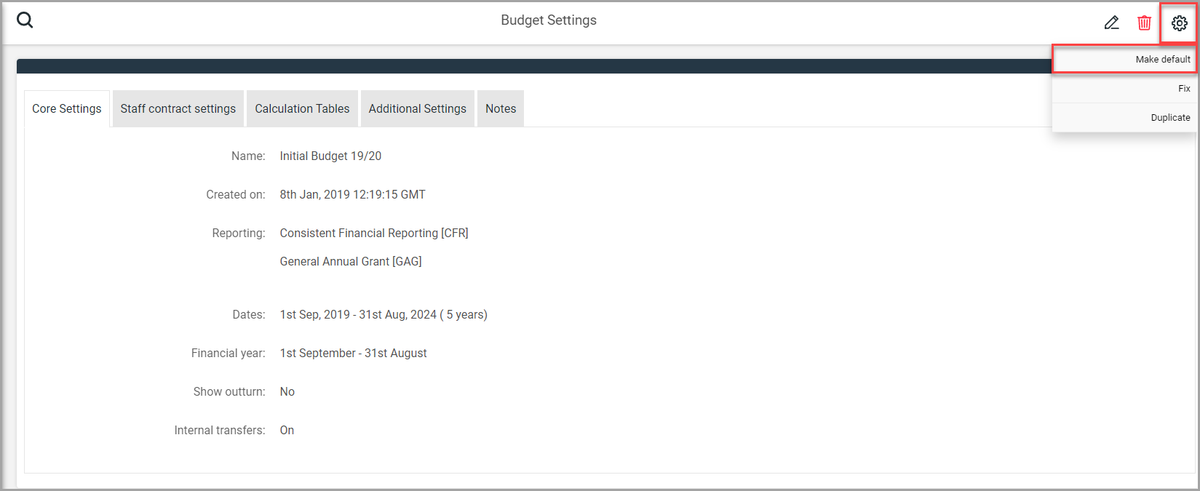This screenshot has height=491, width=1200.
Task: Switch to the Notes tab
Action: click(501, 109)
